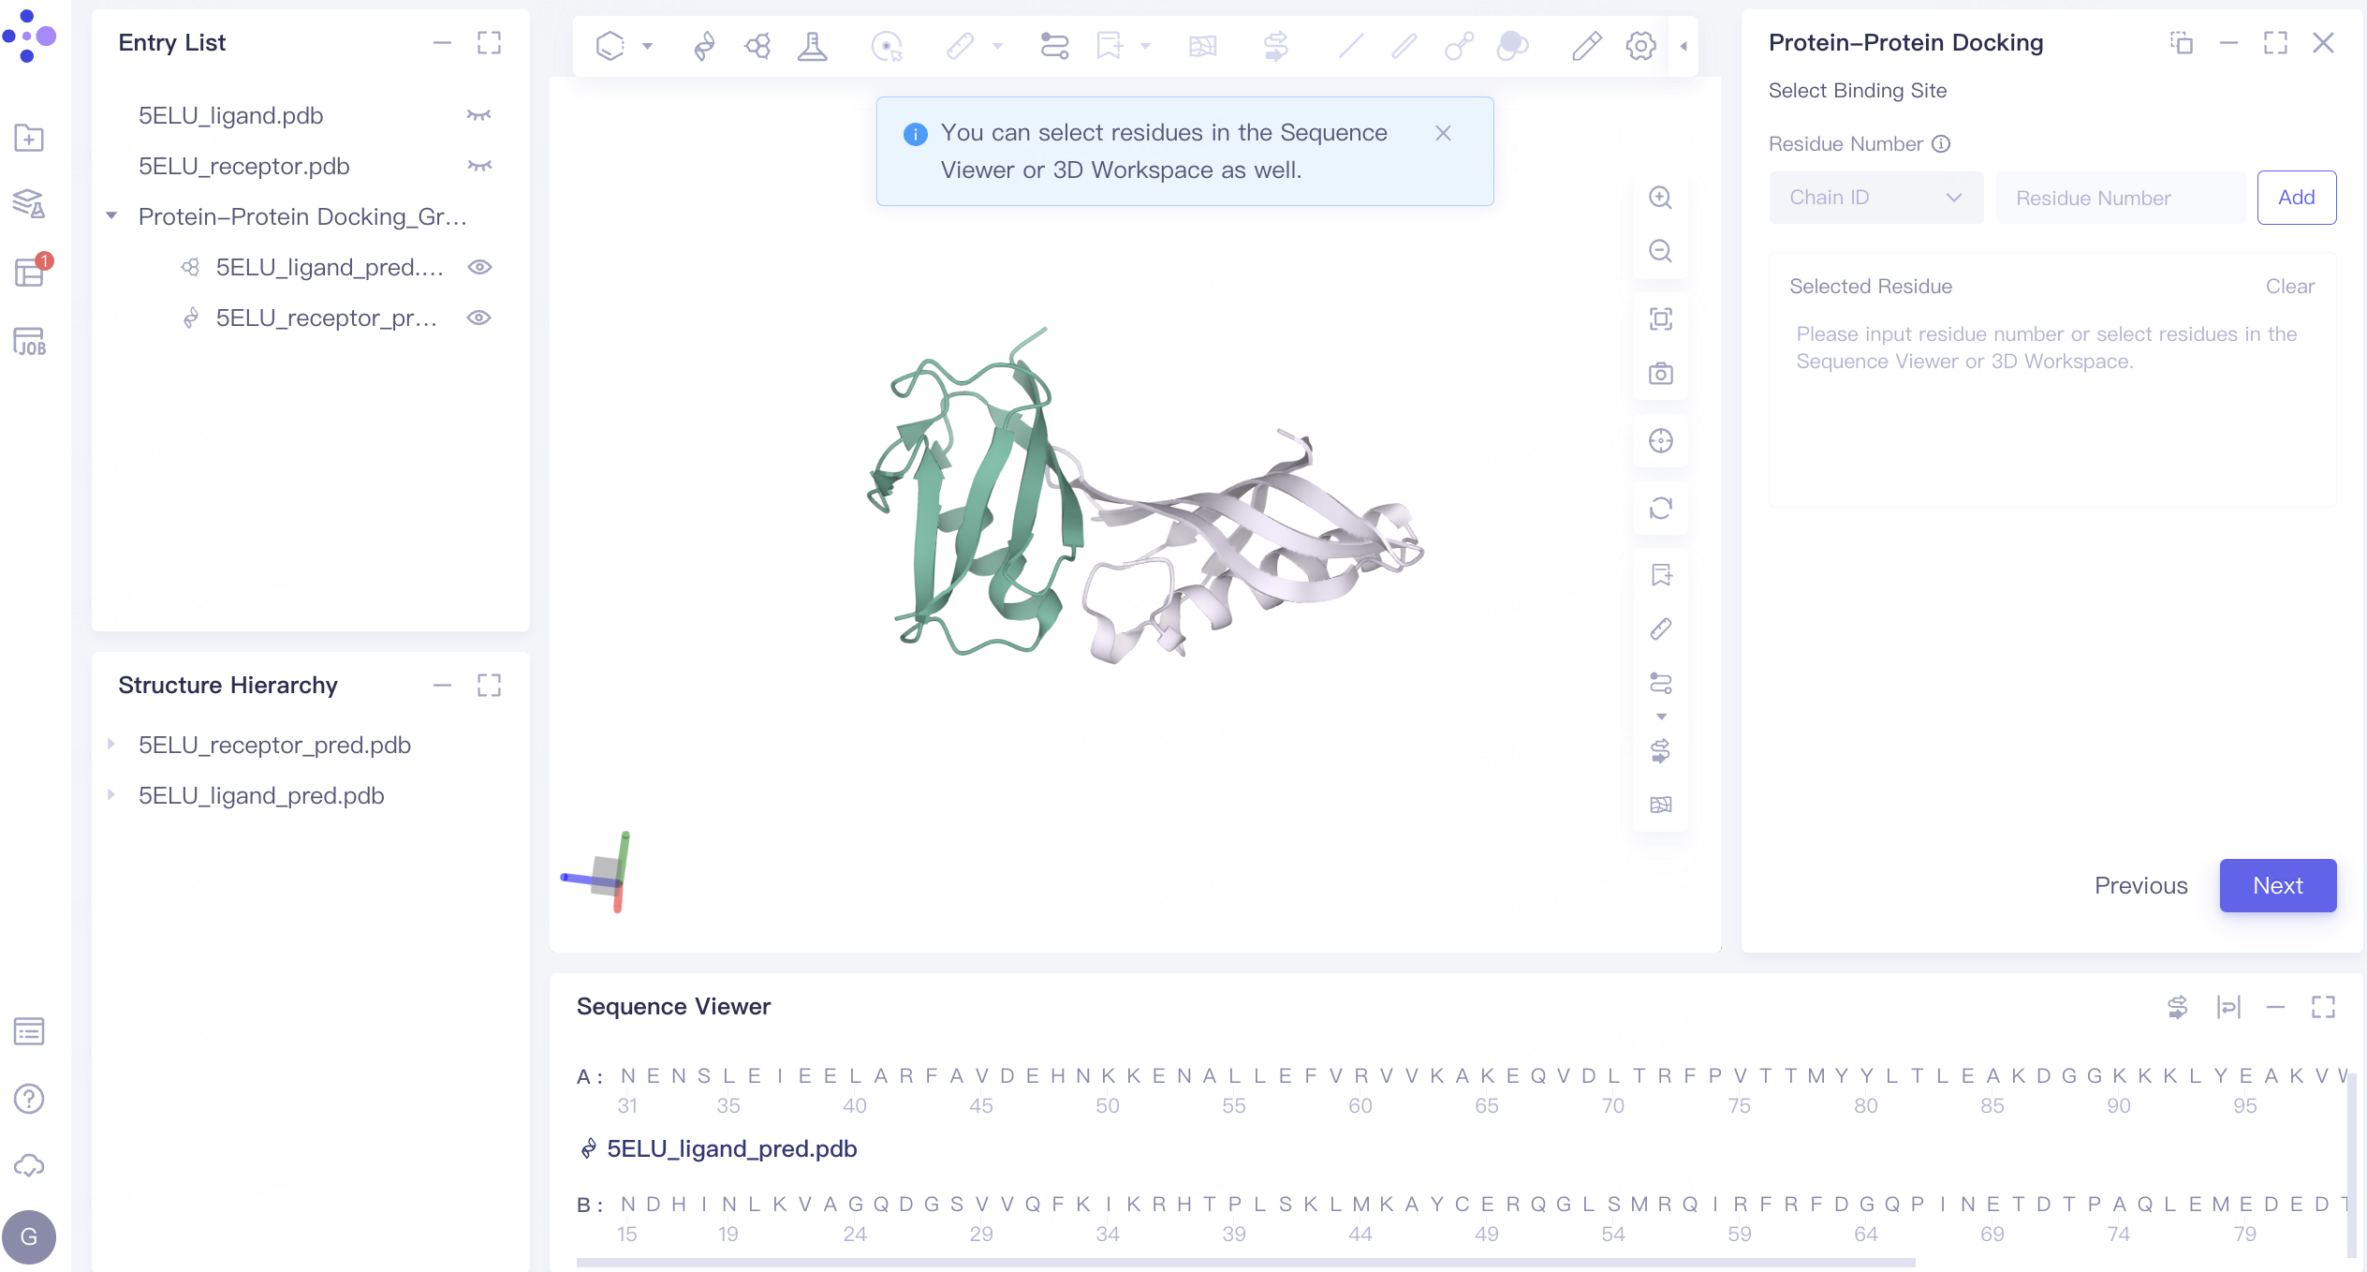Click the Add residue button
Viewport: 2367px width, 1272px height.
pos(2296,198)
